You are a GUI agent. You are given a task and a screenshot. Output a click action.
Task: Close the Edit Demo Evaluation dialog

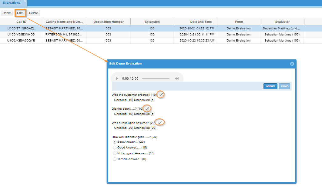pos(292,64)
